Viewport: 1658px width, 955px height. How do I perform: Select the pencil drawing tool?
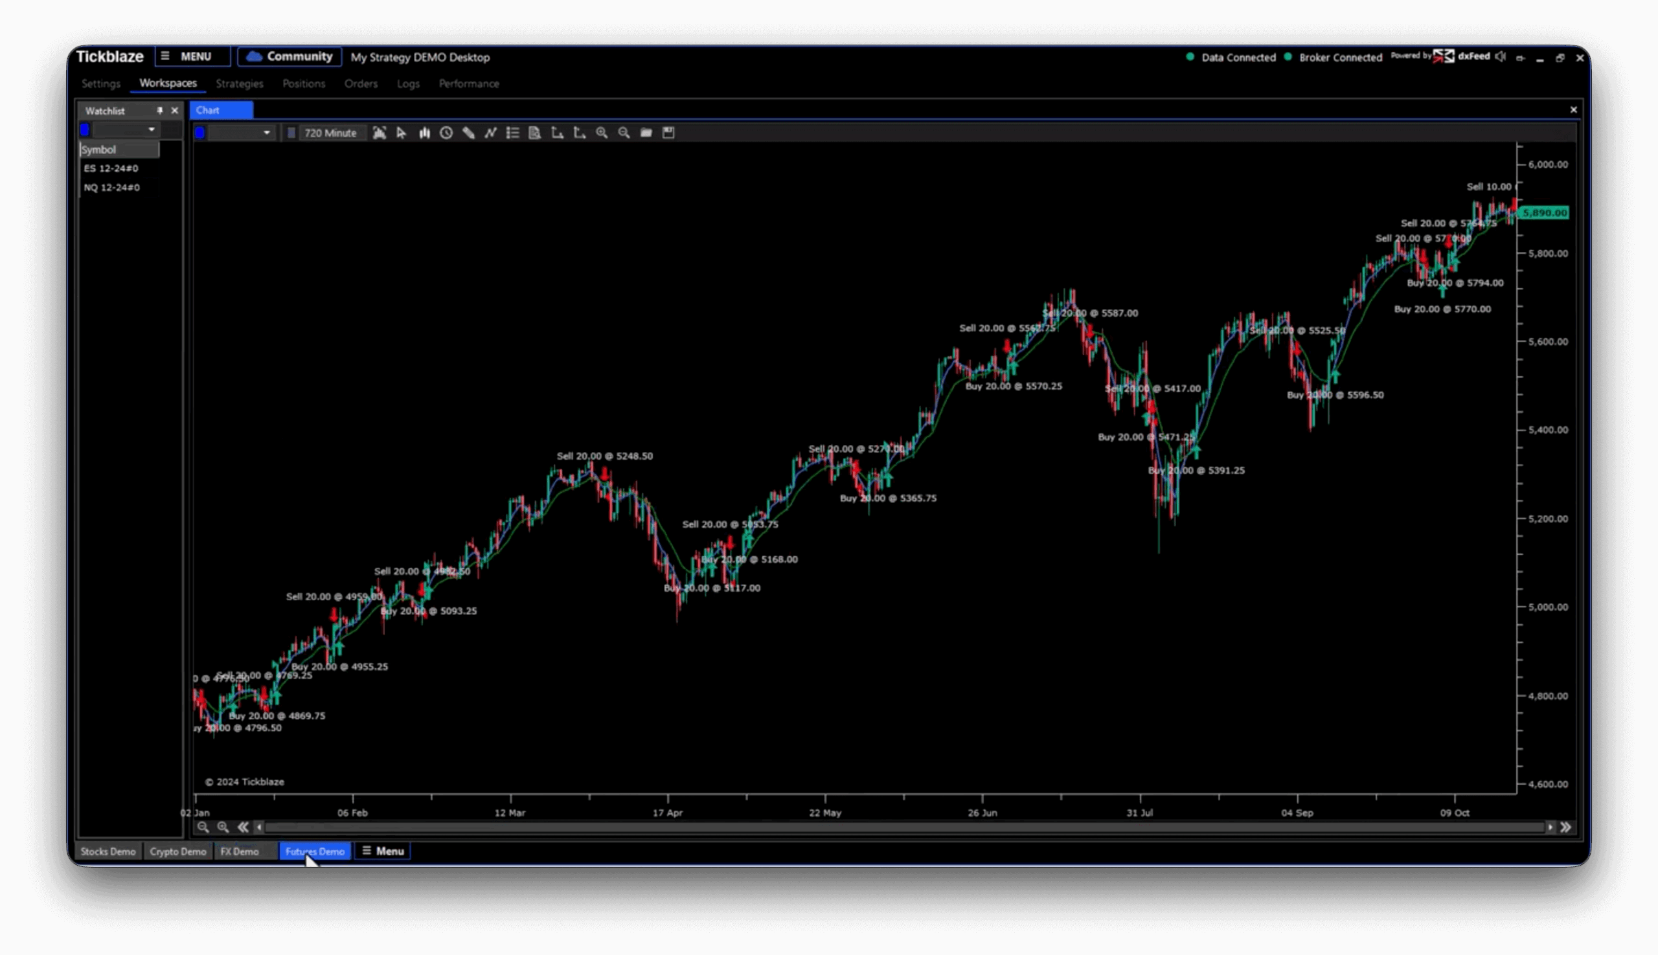(468, 133)
